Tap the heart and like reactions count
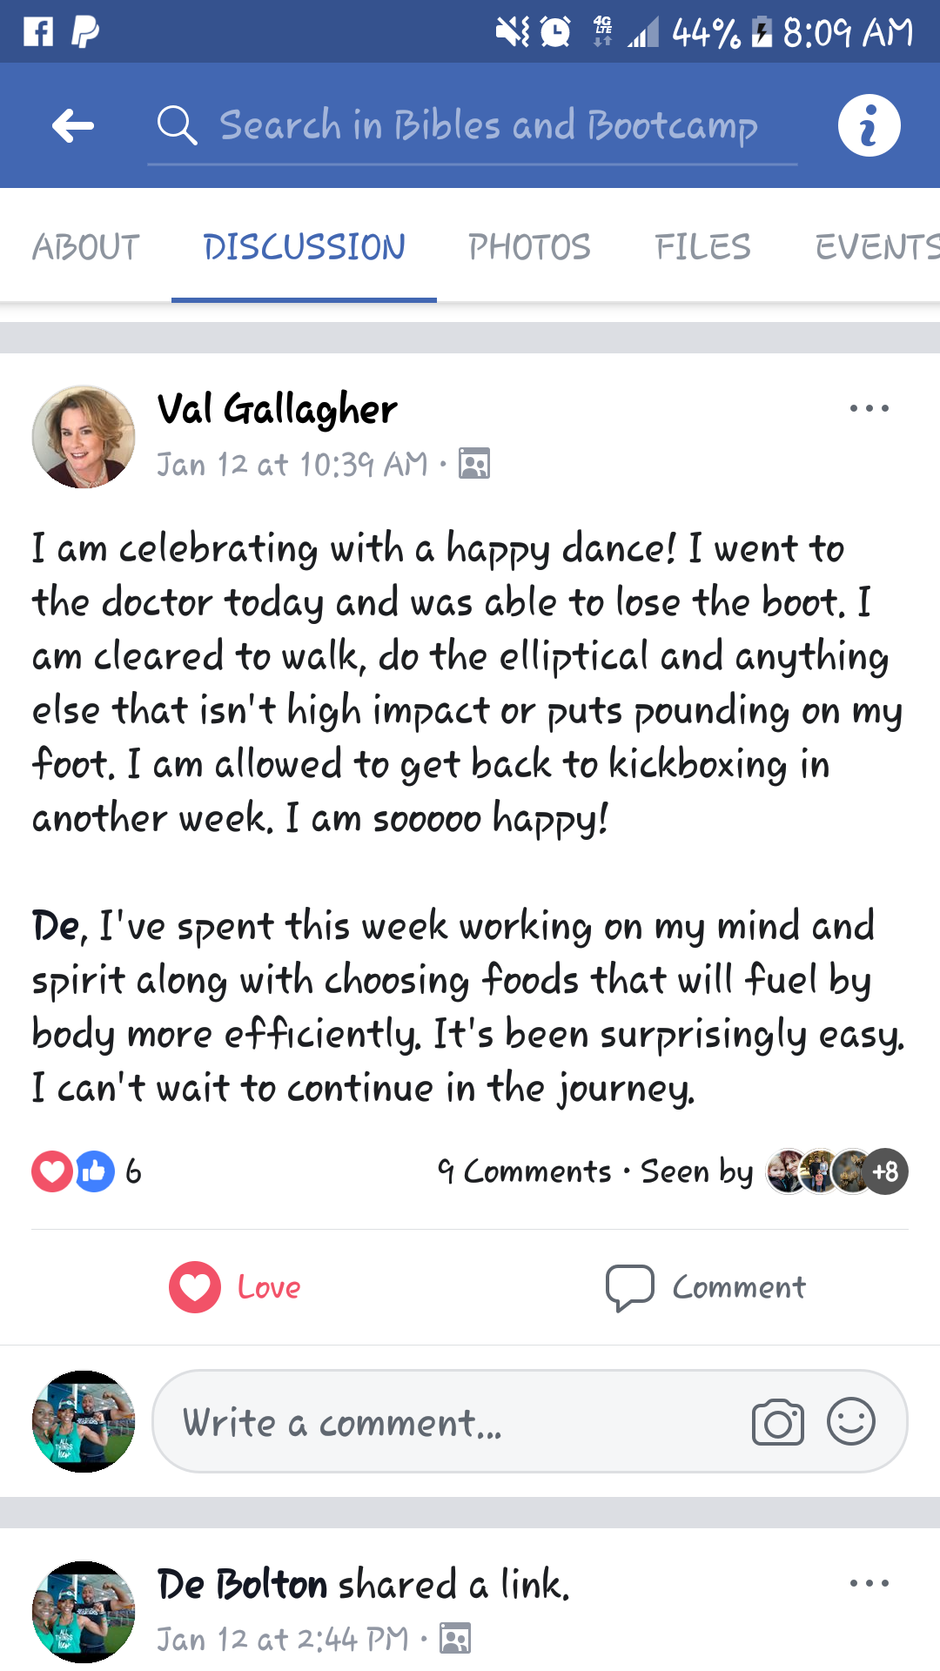The height and width of the screenshot is (1671, 940). point(86,1171)
